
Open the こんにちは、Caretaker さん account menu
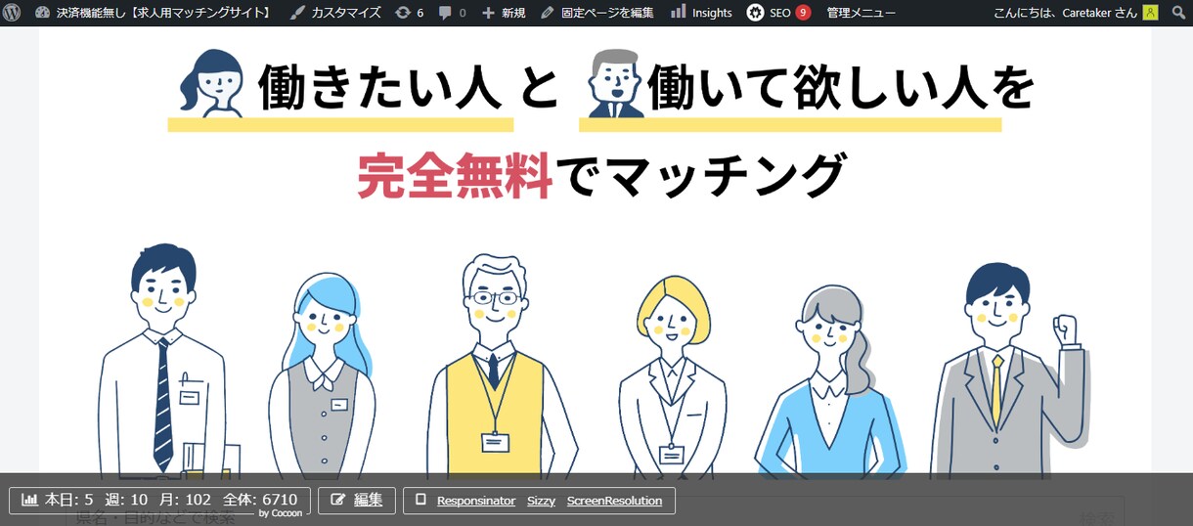pos(1076,13)
